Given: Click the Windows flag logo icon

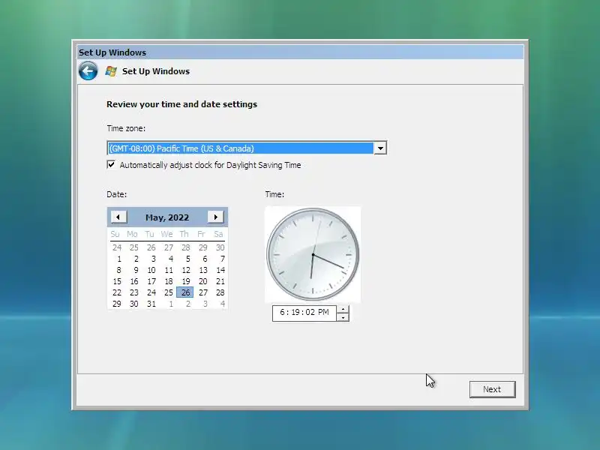Looking at the screenshot, I should 111,71.
